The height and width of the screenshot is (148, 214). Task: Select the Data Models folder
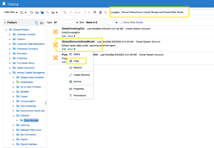[31, 120]
